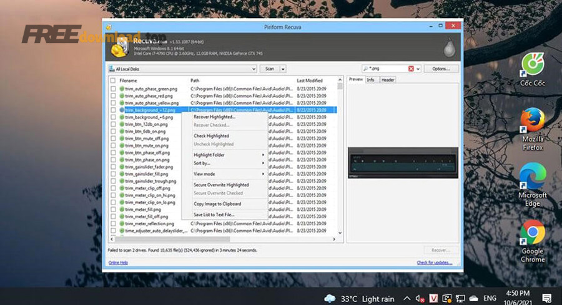Check the box for trim_auto_phase_green.png
The width and height of the screenshot is (562, 305).
point(113,89)
